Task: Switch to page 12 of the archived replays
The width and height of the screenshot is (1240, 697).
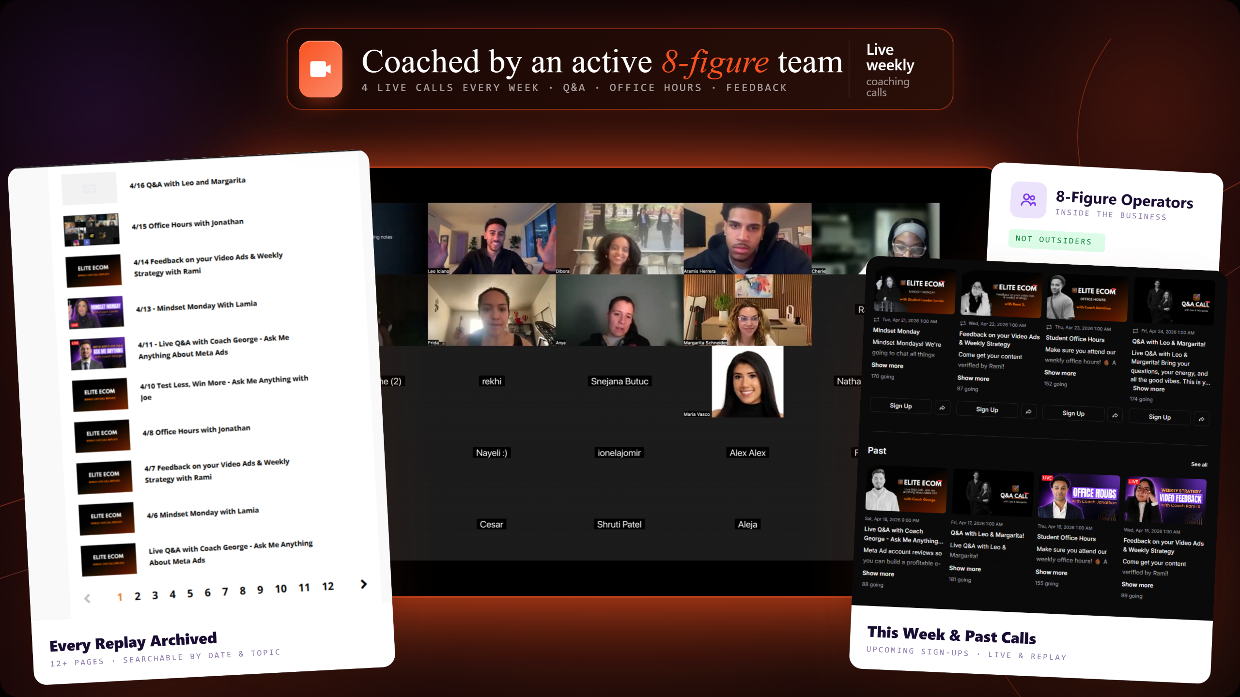Action: 328,587
